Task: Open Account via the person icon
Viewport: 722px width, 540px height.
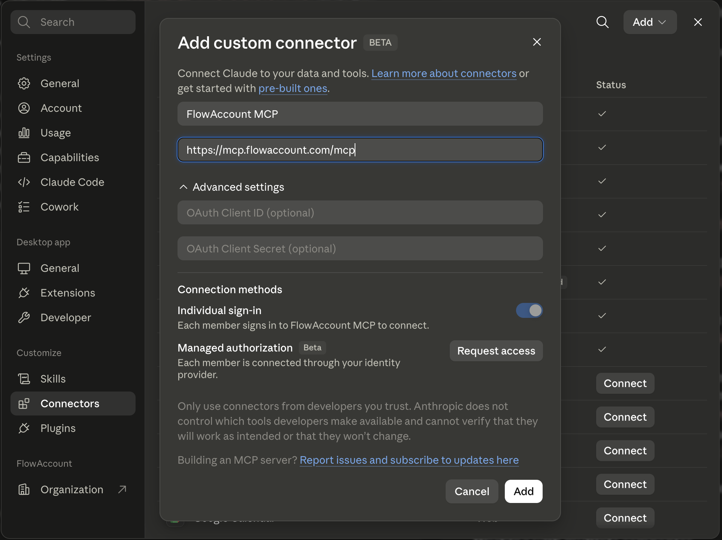Action: point(24,108)
